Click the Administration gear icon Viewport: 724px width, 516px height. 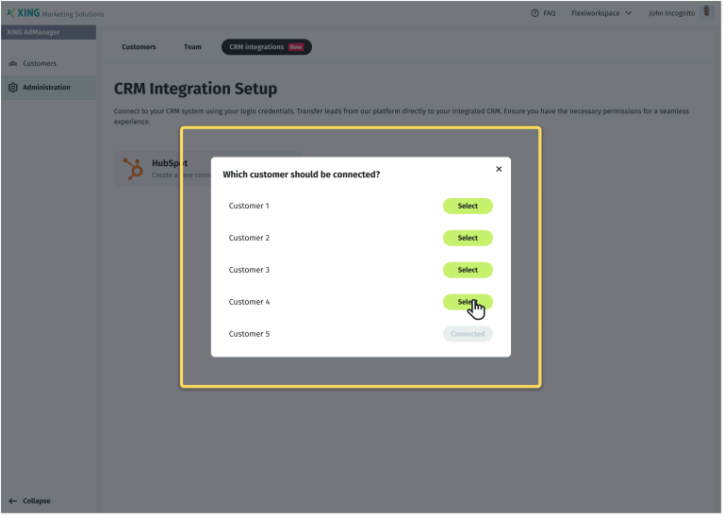12,88
